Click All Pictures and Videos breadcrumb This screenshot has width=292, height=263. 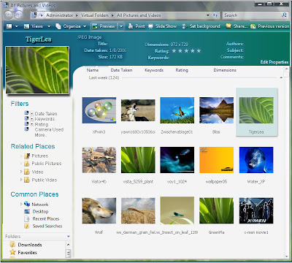point(139,15)
